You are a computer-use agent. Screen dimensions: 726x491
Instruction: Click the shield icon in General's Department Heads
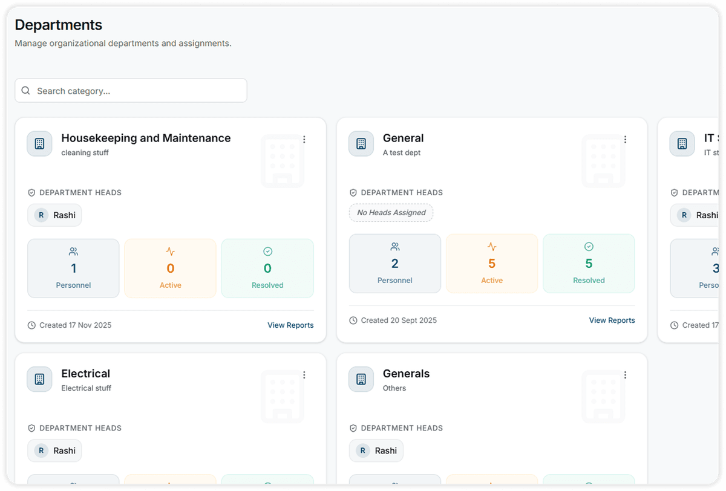(353, 193)
